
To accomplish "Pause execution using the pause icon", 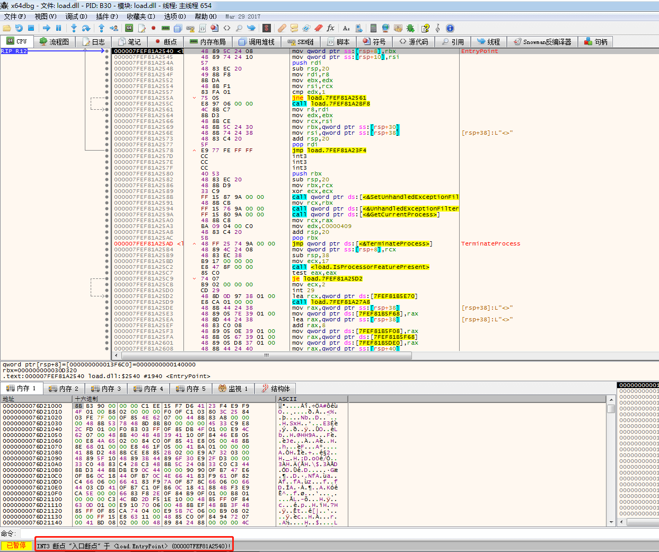I will [58, 28].
